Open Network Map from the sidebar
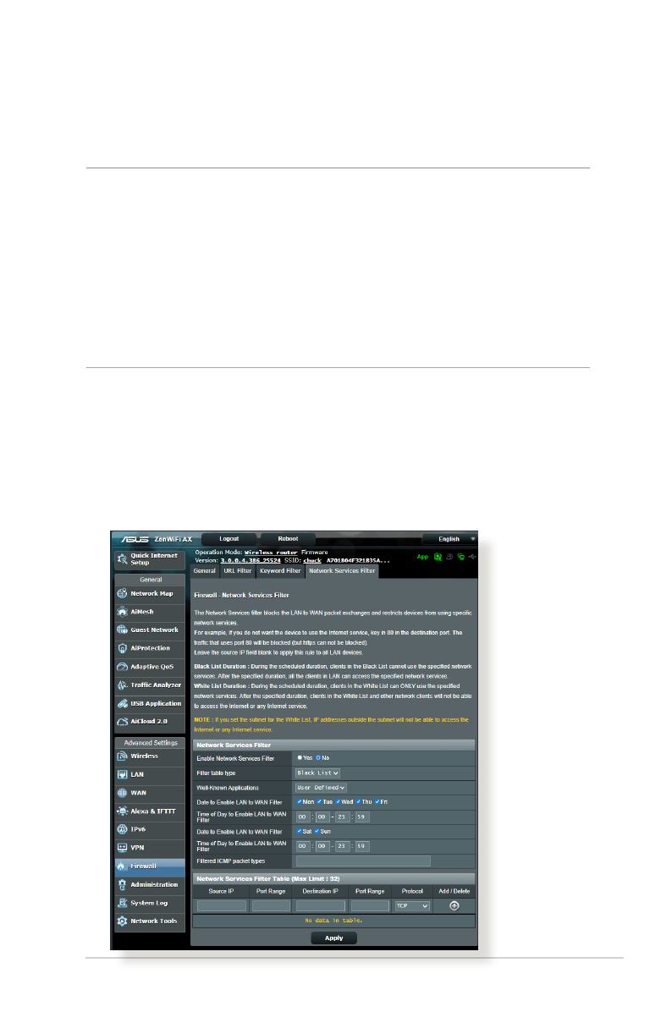 click(149, 594)
